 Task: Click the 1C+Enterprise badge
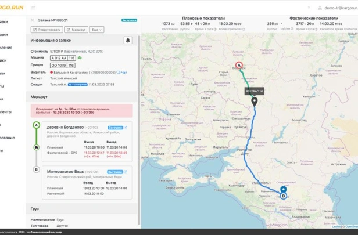pos(76,84)
